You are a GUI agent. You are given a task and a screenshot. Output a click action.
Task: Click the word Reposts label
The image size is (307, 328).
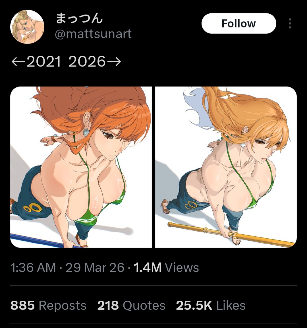coord(63,306)
